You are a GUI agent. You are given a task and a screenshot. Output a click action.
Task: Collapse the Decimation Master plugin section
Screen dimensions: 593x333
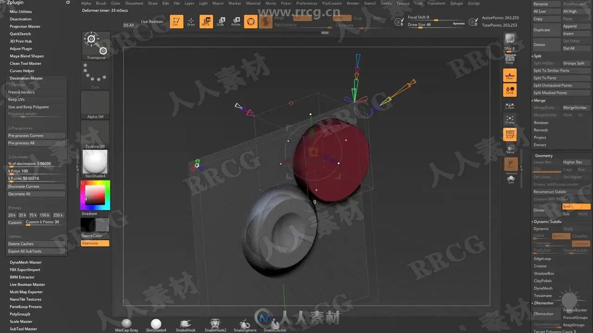(x=26, y=78)
